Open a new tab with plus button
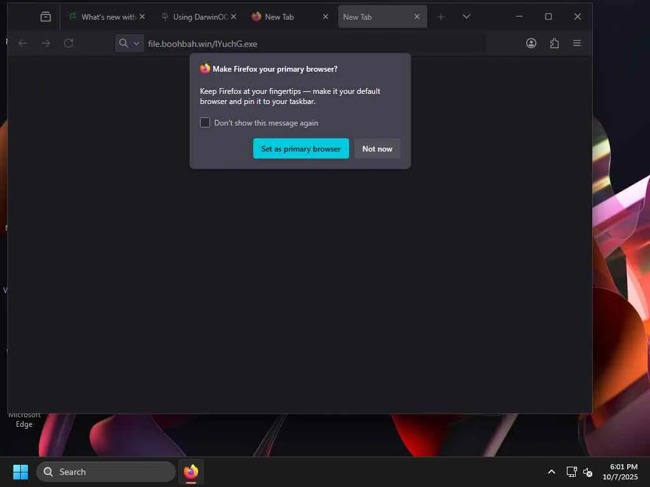This screenshot has height=487, width=650. [441, 17]
